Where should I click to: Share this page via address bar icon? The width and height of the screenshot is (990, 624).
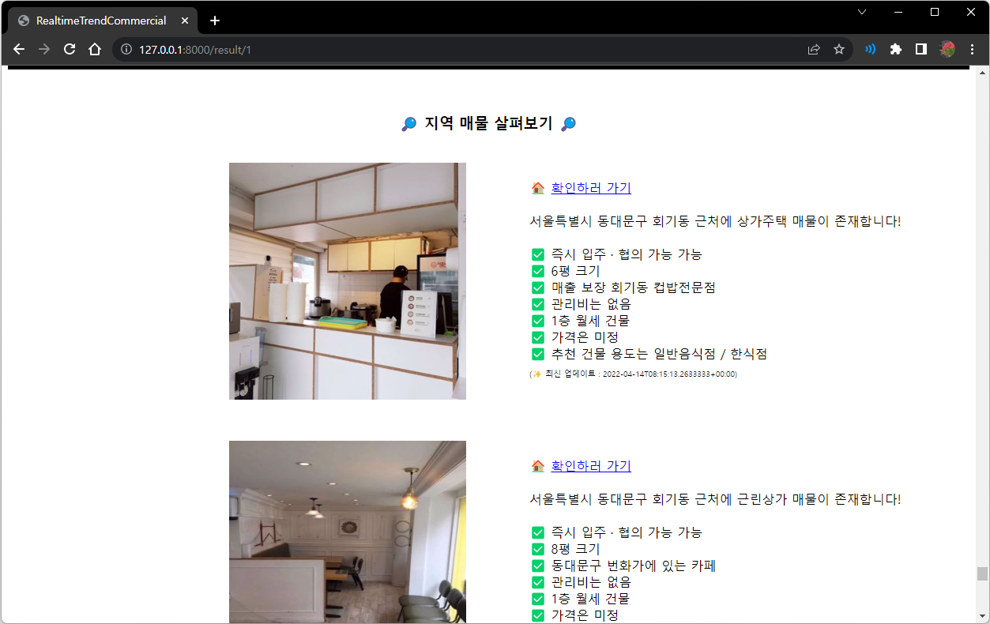[814, 49]
